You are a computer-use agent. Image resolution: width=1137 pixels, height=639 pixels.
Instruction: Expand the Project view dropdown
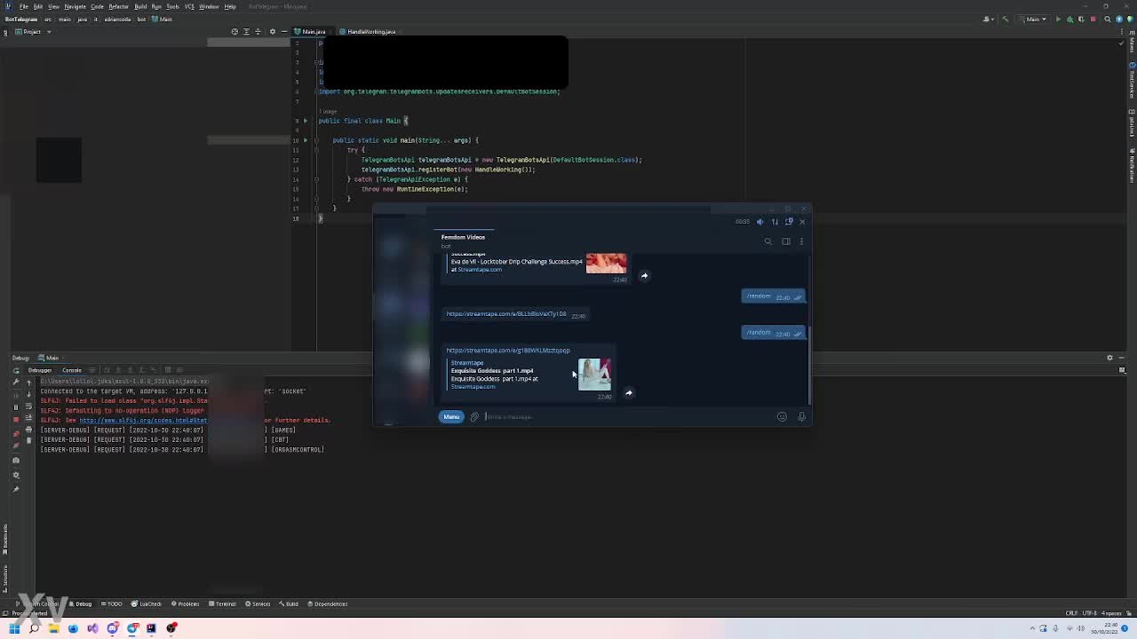click(x=48, y=32)
